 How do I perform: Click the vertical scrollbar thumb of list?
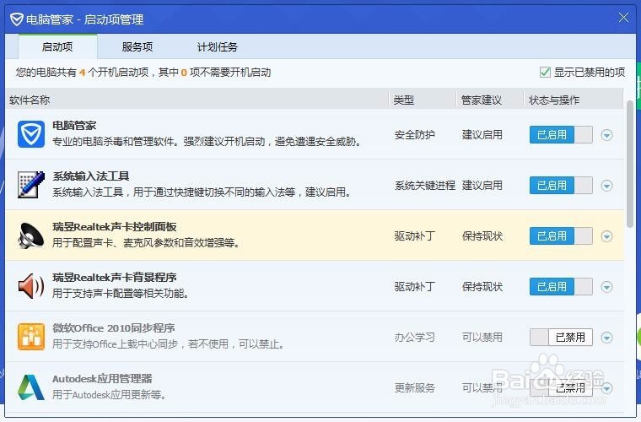[630, 164]
